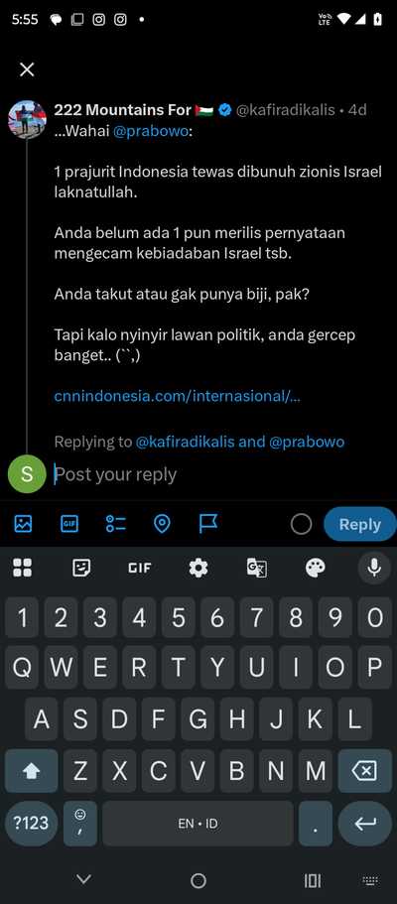Post with the Reply button
Viewport: 397px width, 904px height.
tap(360, 524)
